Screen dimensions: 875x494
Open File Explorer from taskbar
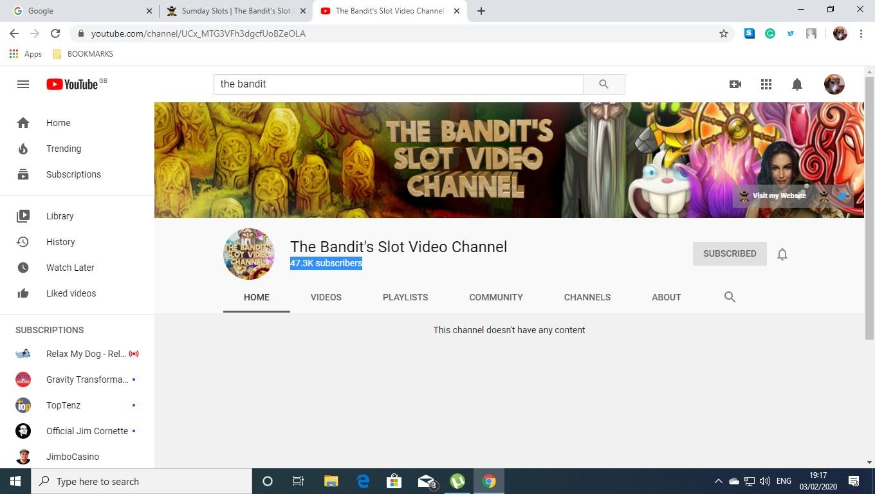tap(331, 481)
